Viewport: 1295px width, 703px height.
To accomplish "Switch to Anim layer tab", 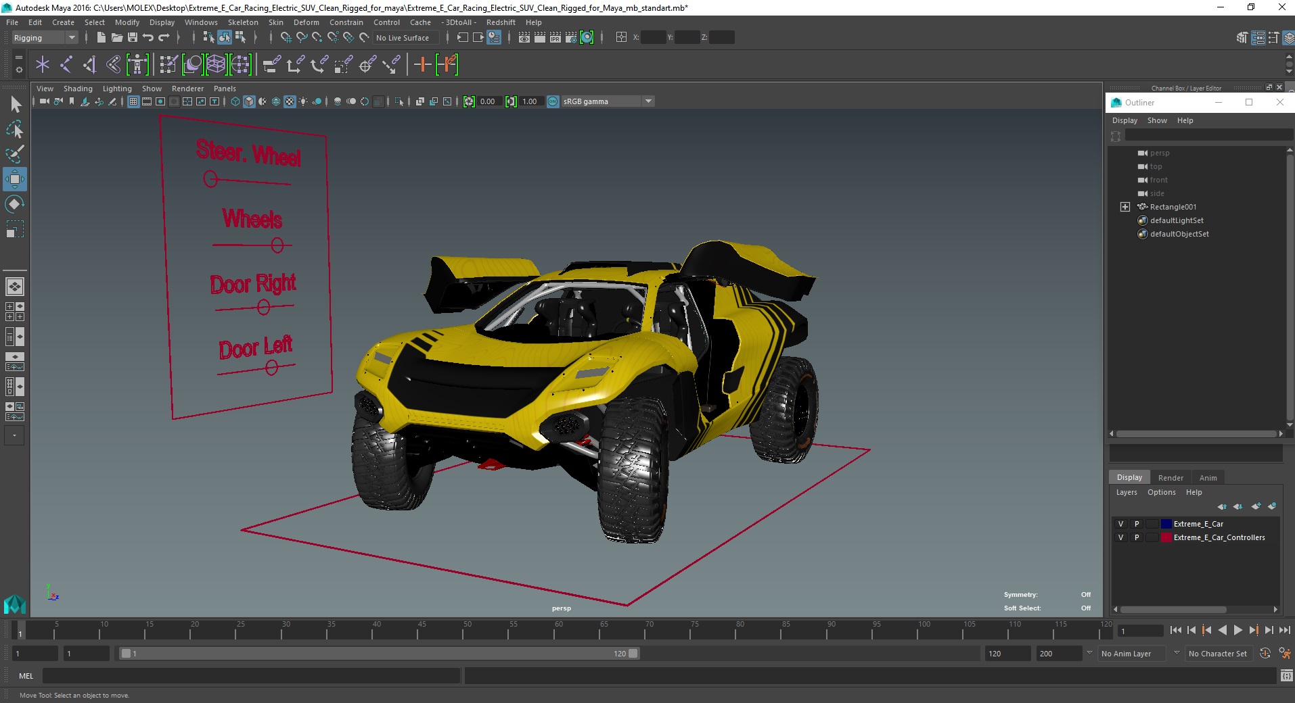I will [1208, 478].
